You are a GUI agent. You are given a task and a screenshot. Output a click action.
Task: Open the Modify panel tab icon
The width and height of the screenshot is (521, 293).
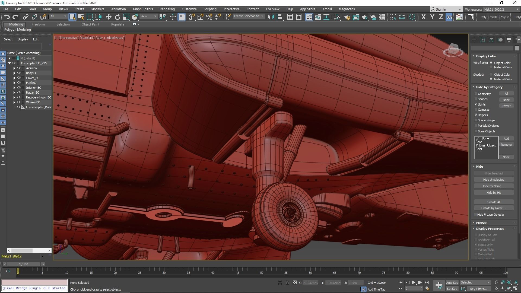(482, 40)
